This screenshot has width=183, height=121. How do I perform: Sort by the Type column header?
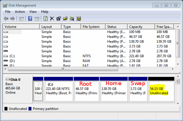(x=71, y=27)
